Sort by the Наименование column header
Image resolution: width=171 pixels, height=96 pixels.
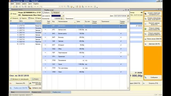(x=67, y=22)
